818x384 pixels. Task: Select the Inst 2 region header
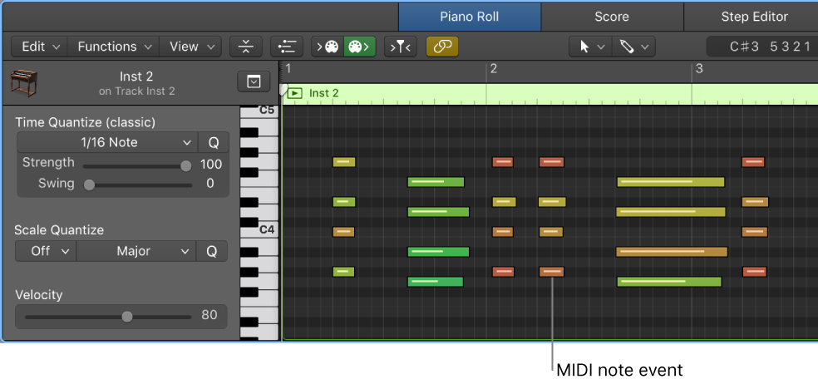549,94
